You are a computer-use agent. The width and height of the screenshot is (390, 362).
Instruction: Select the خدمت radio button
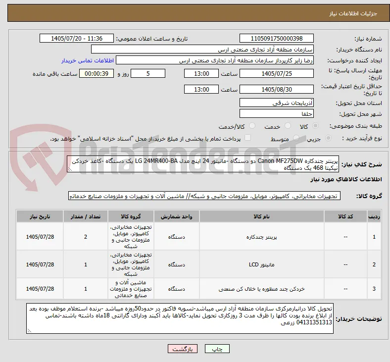click(x=288, y=126)
